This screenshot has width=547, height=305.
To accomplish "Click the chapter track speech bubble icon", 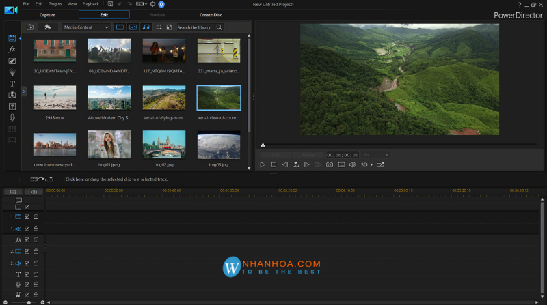I will pos(18,200).
